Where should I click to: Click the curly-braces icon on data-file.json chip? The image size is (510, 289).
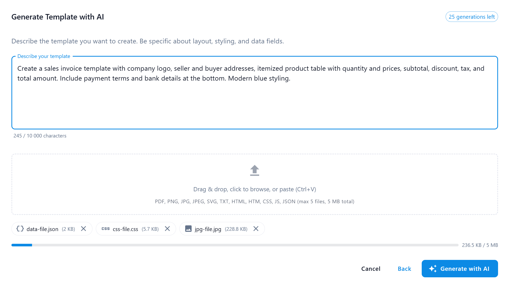pyautogui.click(x=20, y=229)
